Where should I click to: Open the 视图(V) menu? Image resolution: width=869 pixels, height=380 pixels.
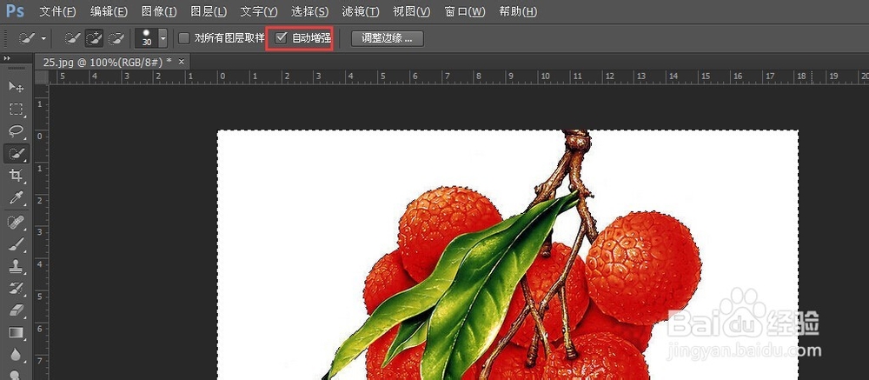[411, 11]
